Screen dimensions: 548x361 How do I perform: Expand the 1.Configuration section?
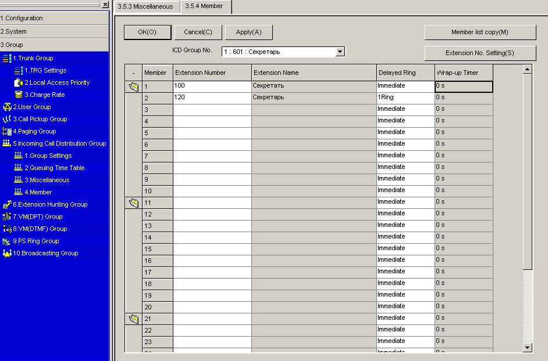point(54,18)
